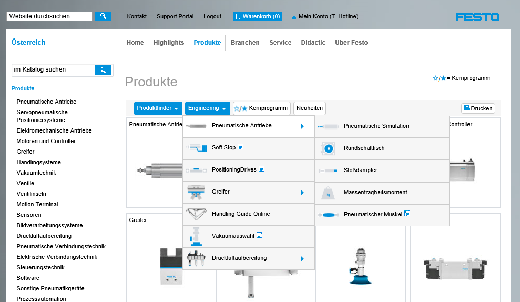Open Elektromechanische Antriebe in sidebar
The image size is (520, 302).
pos(54,131)
